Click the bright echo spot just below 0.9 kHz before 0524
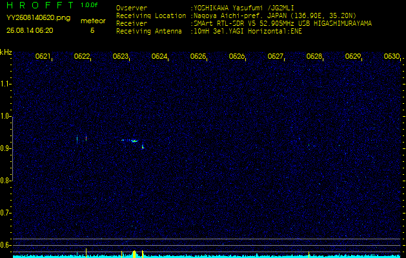This screenshot has height=258, width=406. [x=143, y=146]
